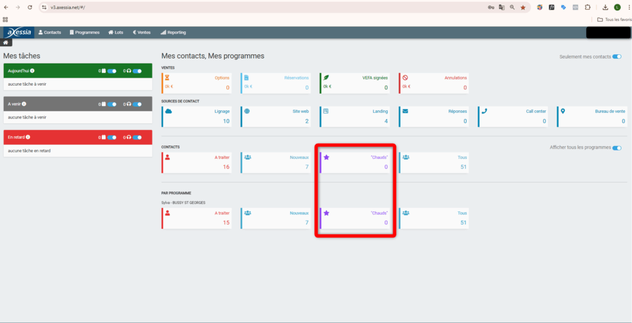Click the cloud icon on Lignage card
The height and width of the screenshot is (323, 632).
[x=168, y=112]
